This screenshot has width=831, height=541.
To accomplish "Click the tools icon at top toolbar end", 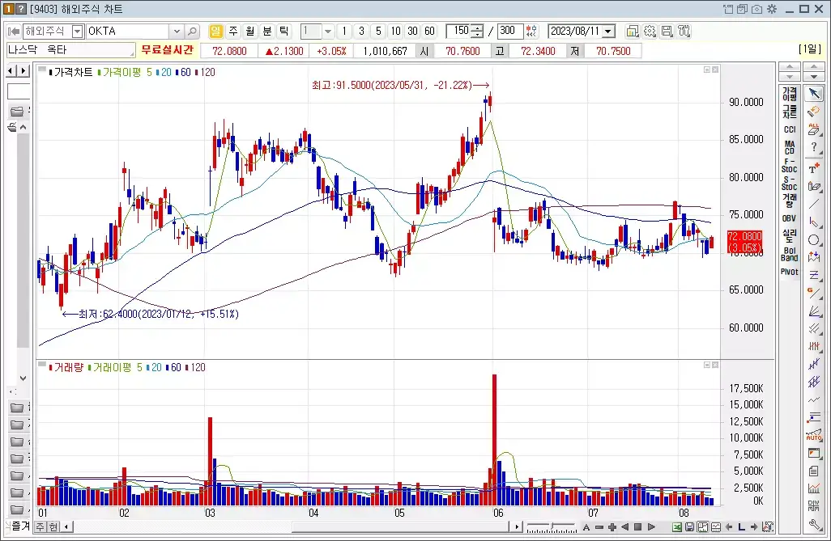I will coord(684,32).
